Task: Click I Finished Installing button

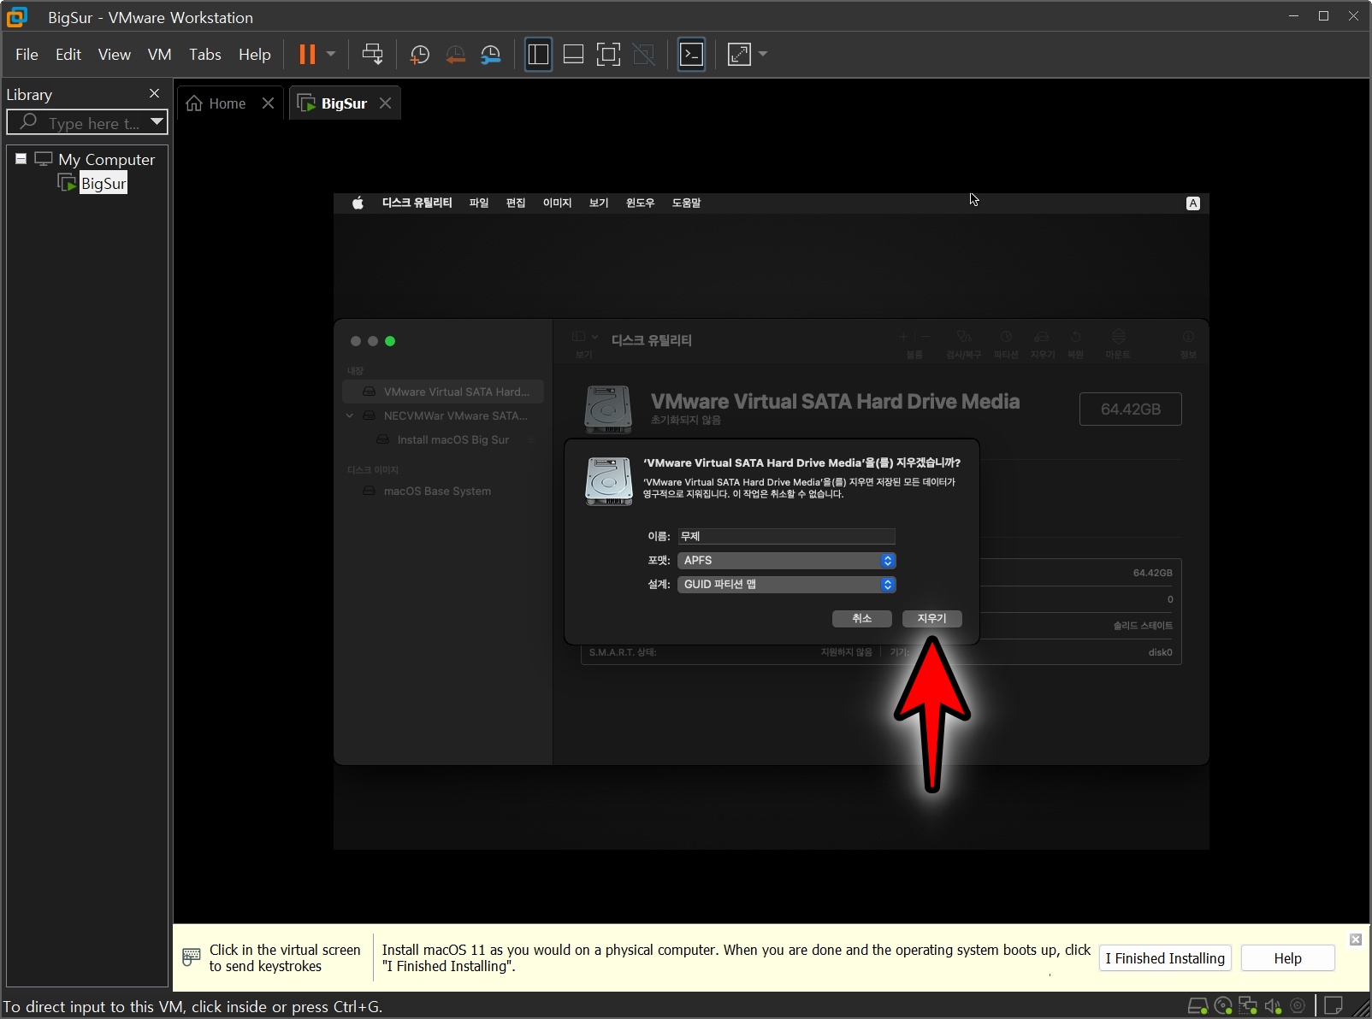Action: (1165, 958)
